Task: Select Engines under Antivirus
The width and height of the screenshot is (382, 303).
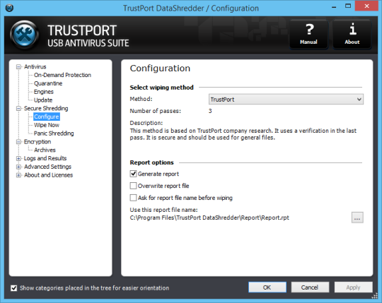Action: click(44, 92)
